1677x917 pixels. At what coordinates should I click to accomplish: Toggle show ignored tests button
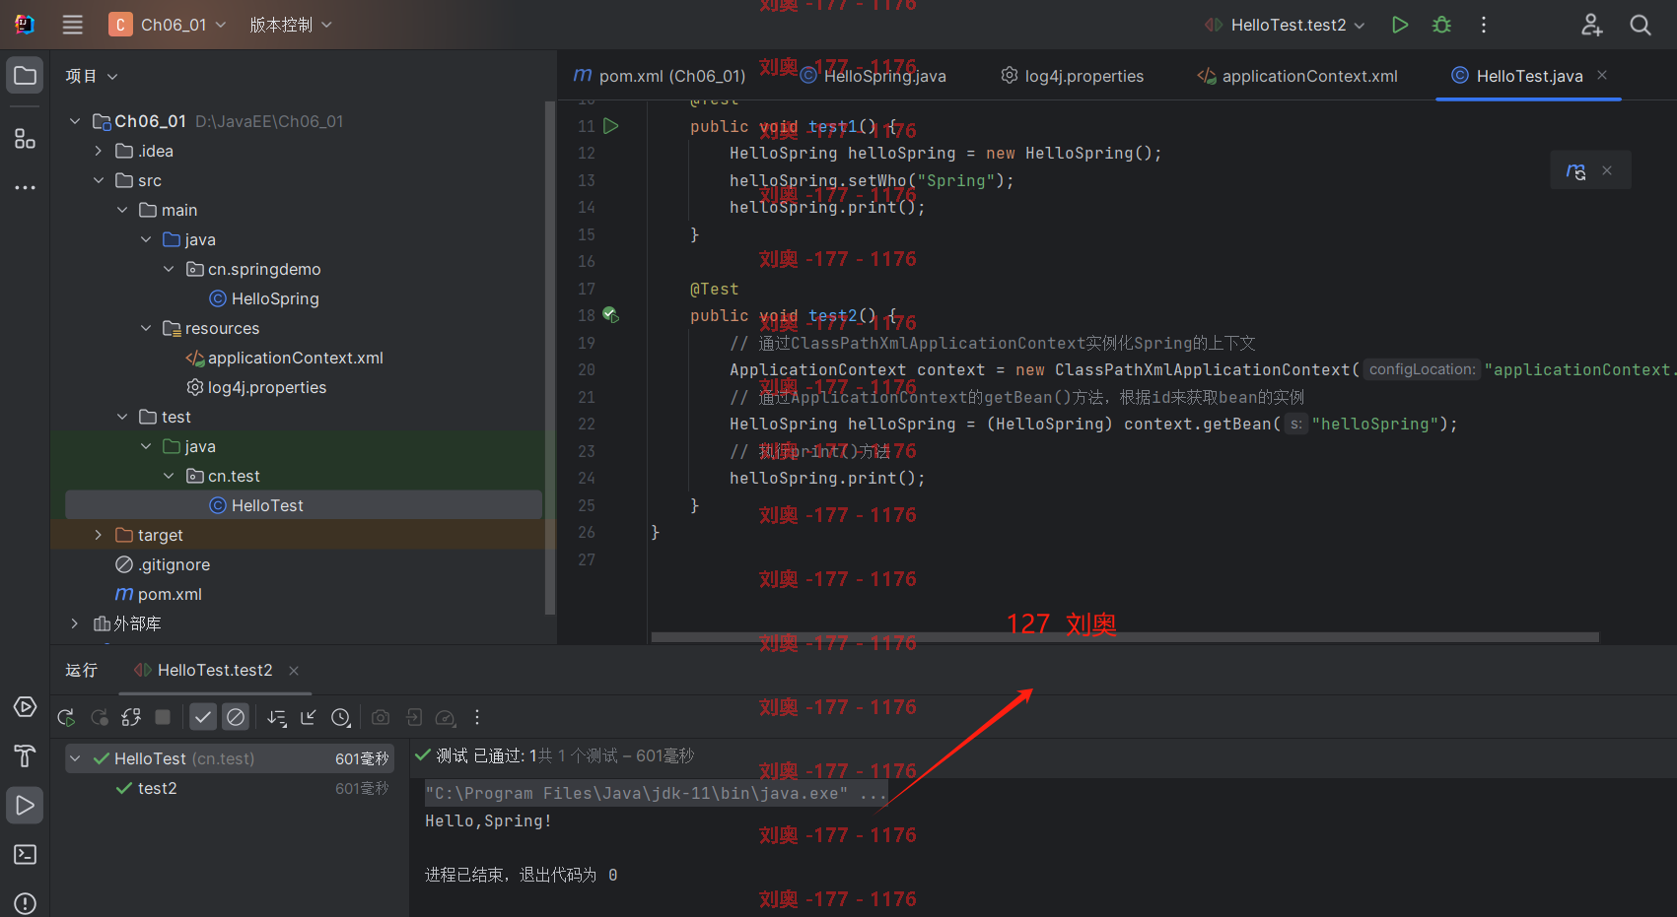pyautogui.click(x=236, y=717)
